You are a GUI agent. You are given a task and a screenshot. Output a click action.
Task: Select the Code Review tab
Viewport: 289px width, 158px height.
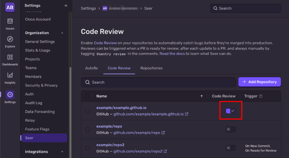coord(119,68)
